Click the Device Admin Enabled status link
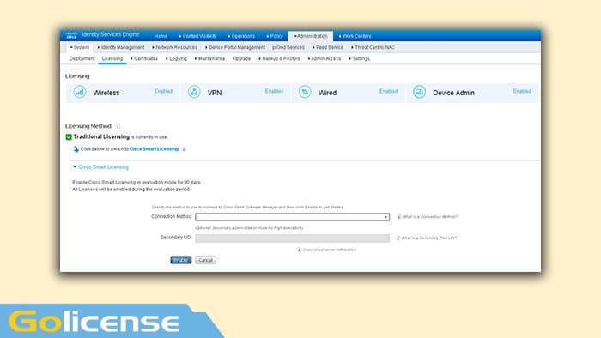The width and height of the screenshot is (601, 338). coord(522,91)
